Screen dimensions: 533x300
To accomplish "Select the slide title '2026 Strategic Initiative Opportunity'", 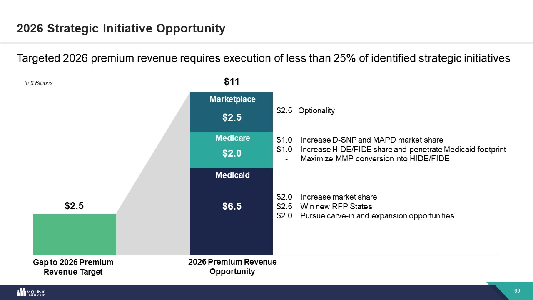I will coord(121,28).
